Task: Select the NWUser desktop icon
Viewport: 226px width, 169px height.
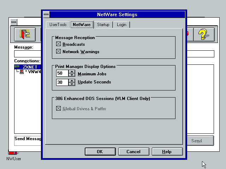Action: 13,156
